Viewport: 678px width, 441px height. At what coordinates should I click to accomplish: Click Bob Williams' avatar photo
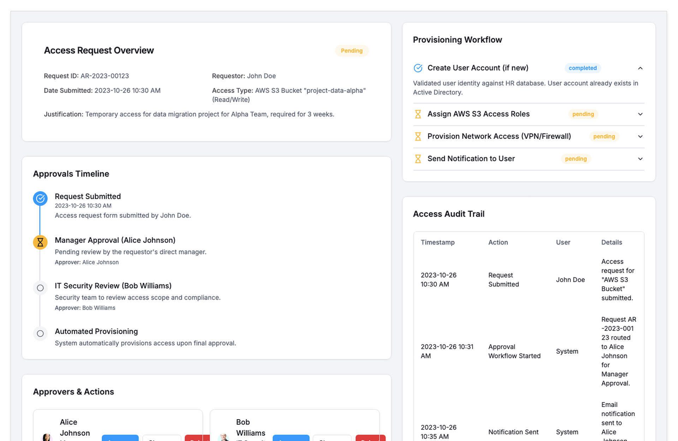click(223, 437)
